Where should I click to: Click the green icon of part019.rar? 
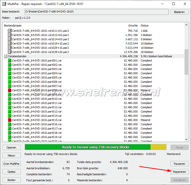[10, 137]
